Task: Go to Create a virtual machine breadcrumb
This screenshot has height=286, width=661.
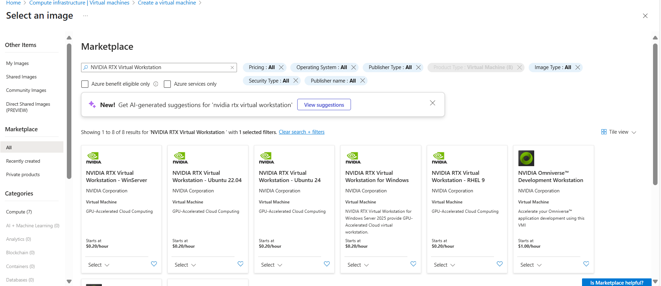Action: [x=167, y=3]
